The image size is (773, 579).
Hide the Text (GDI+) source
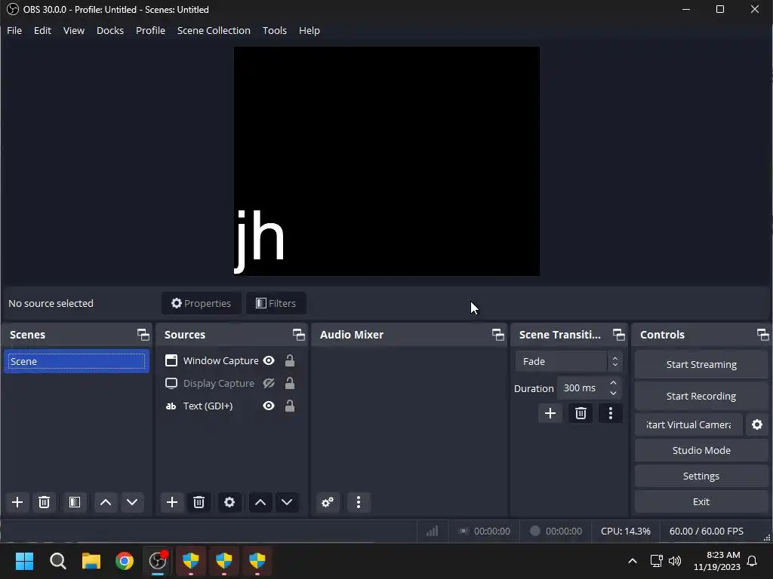tap(269, 406)
